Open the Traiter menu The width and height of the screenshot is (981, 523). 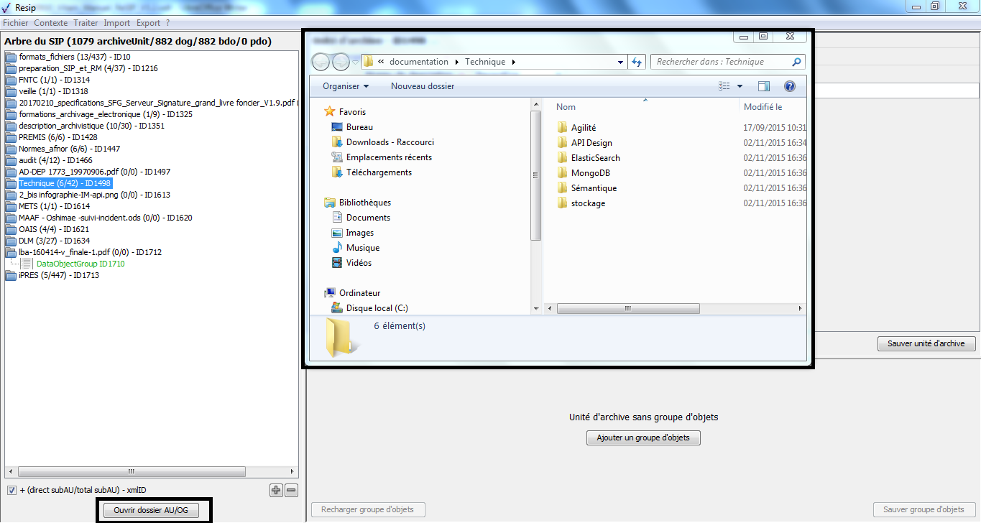[x=86, y=23]
